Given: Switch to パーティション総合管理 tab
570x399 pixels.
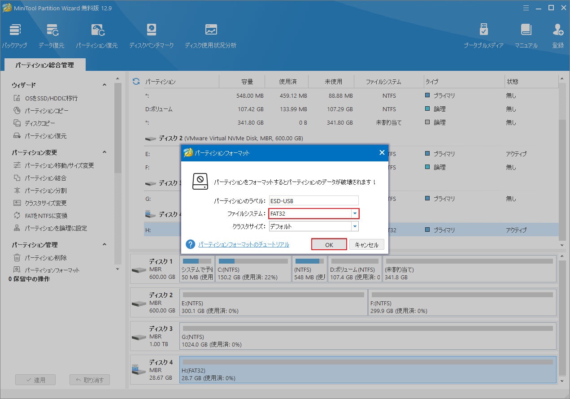Looking at the screenshot, I should pyautogui.click(x=44, y=65).
